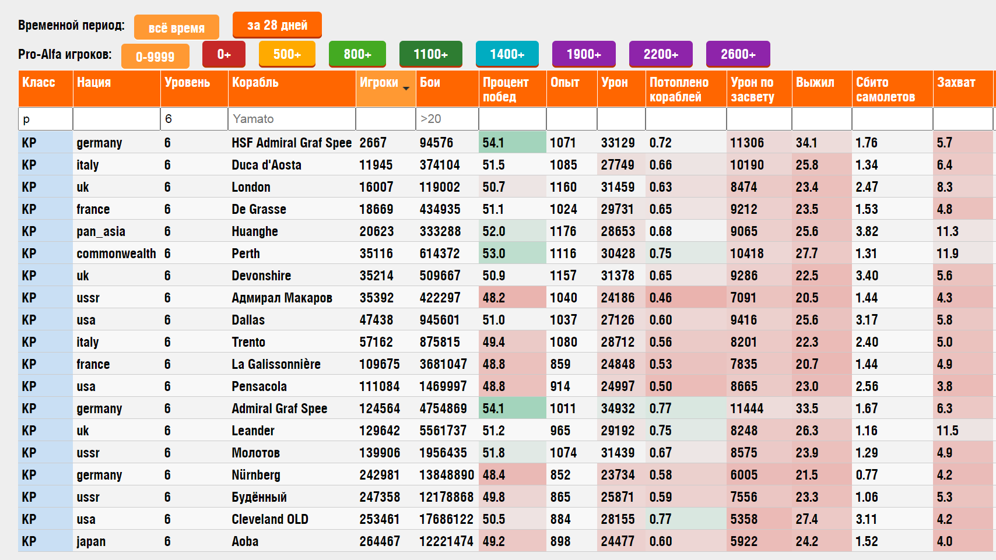Screen dimensions: 996x560
Task: Choose the red 0+ Pro-Alfa filter
Action: coord(224,54)
